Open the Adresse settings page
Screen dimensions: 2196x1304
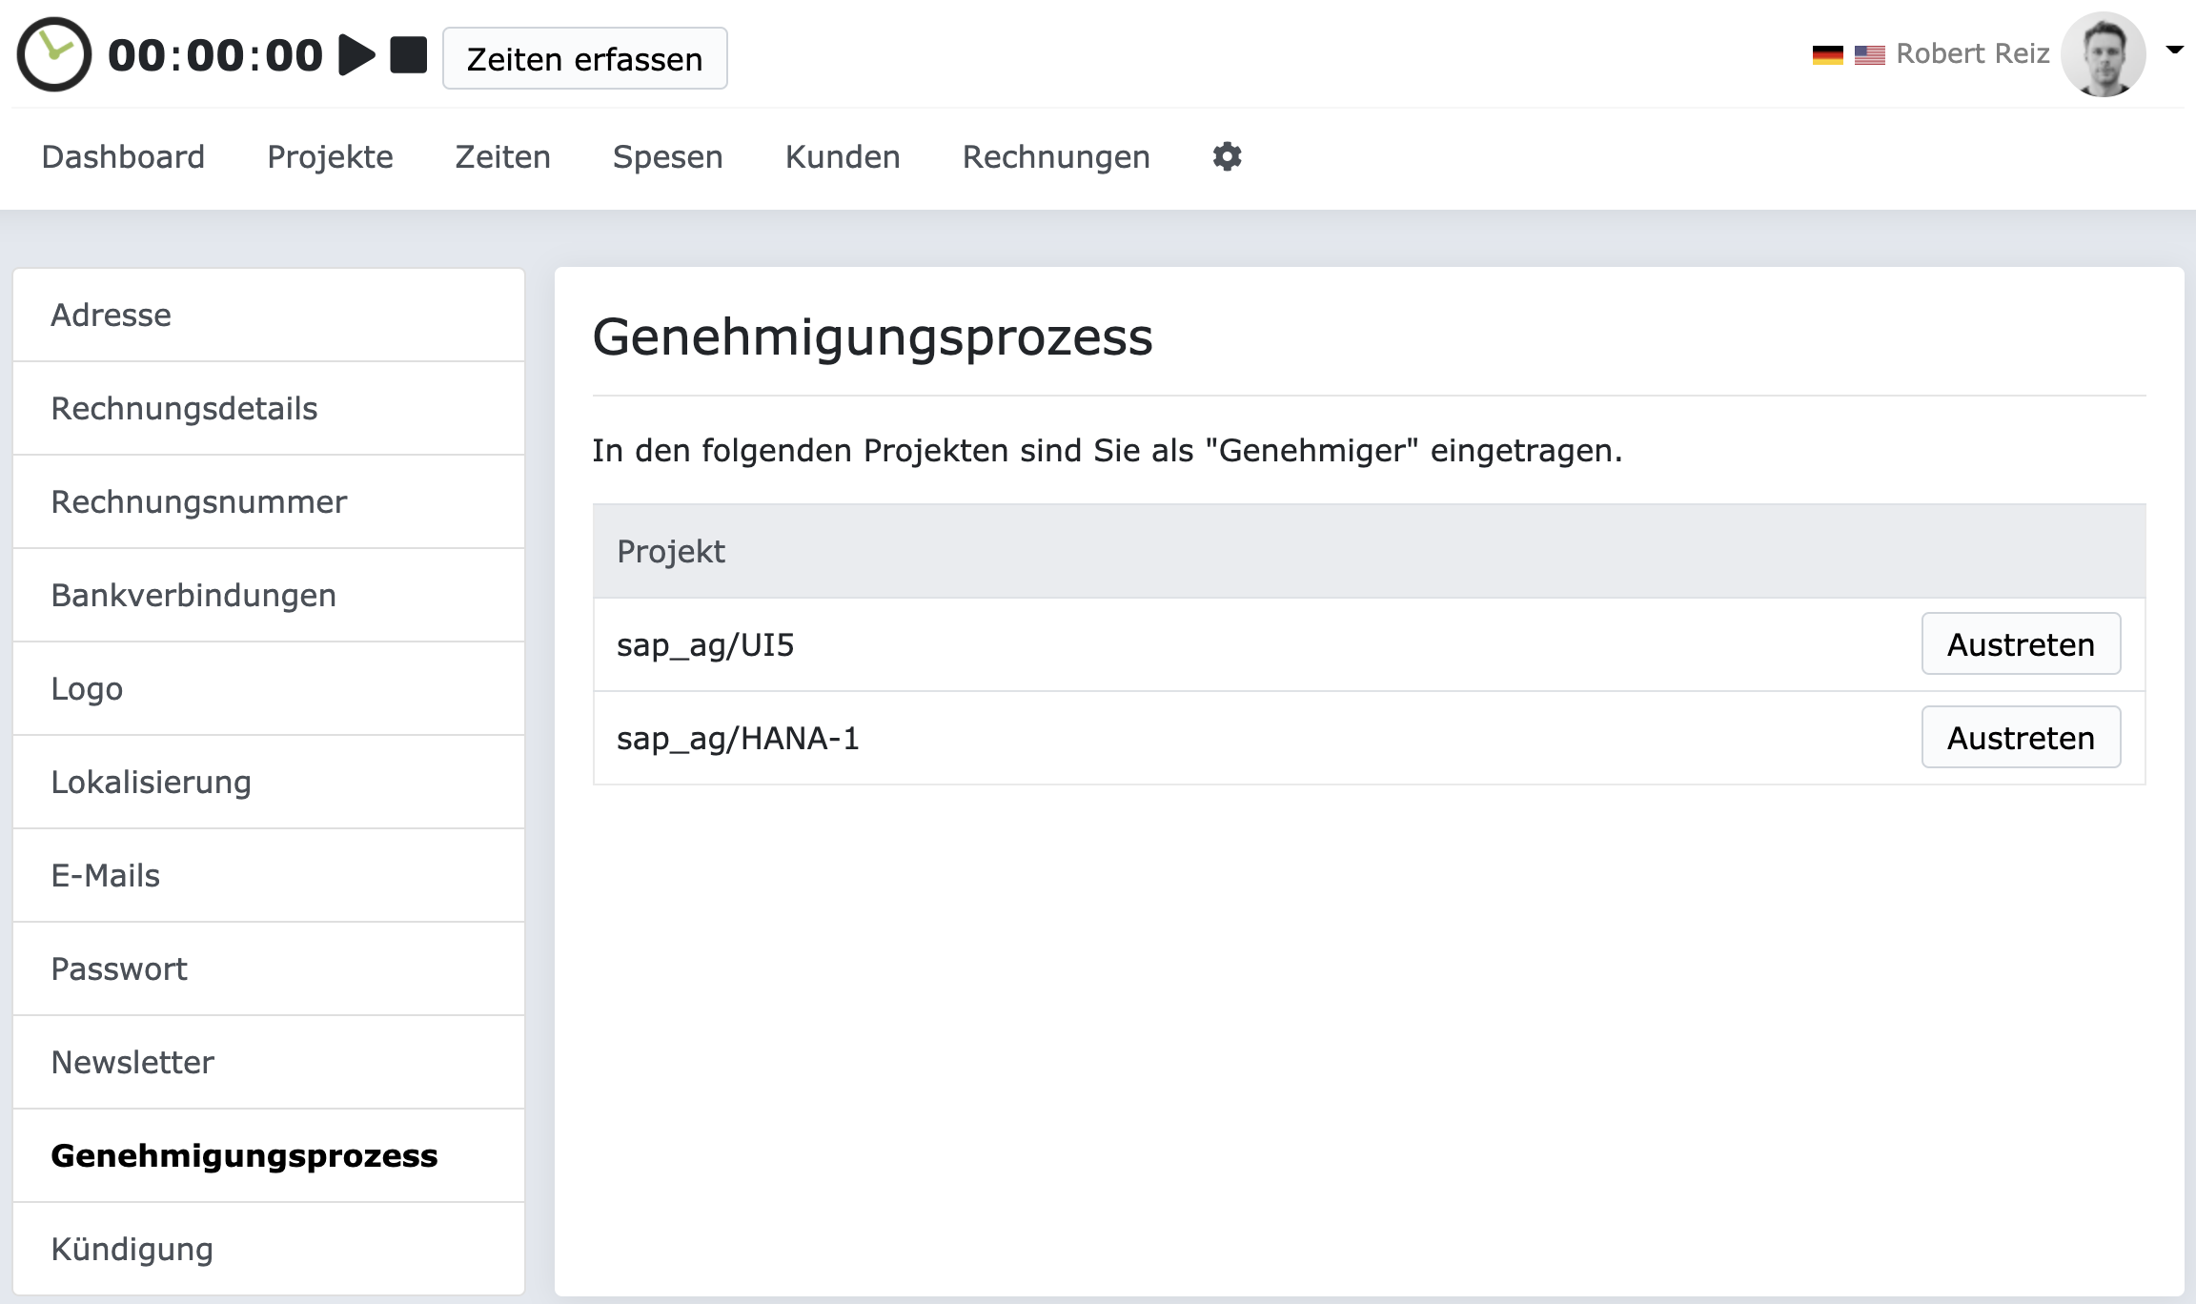click(x=112, y=315)
